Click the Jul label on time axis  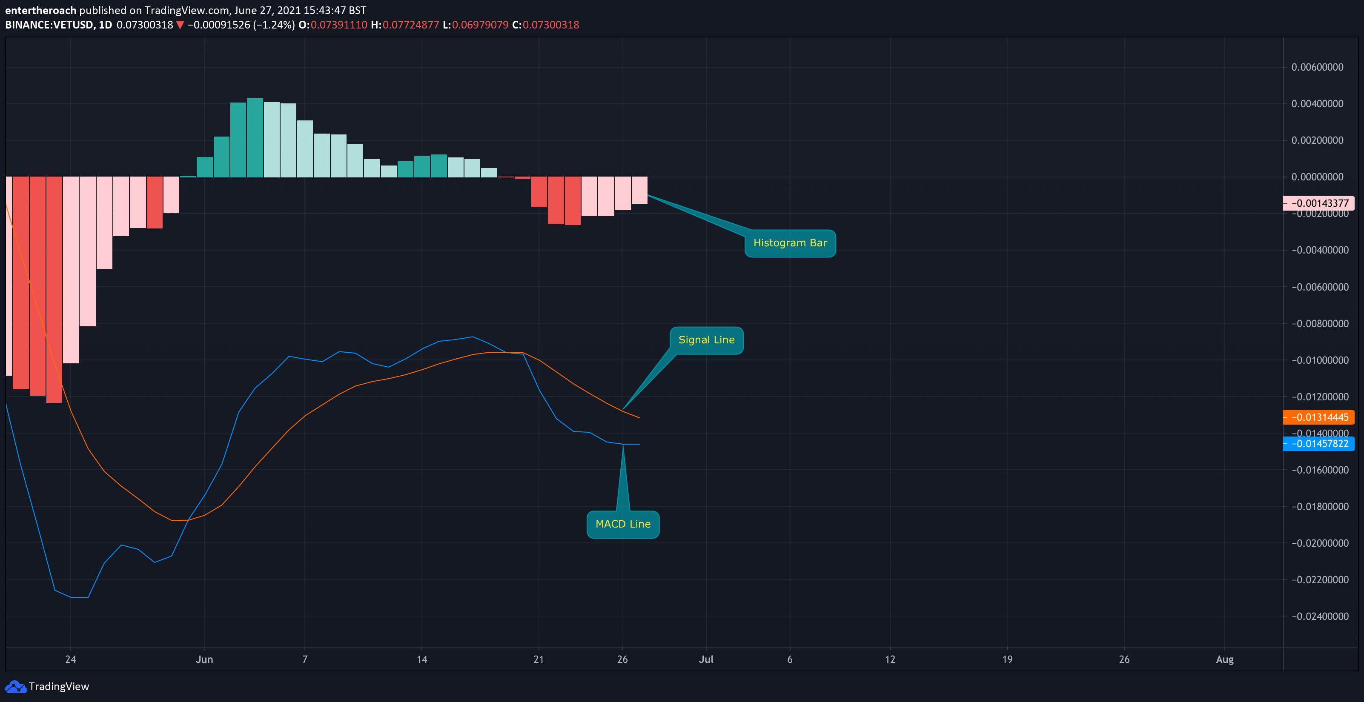[x=706, y=660]
